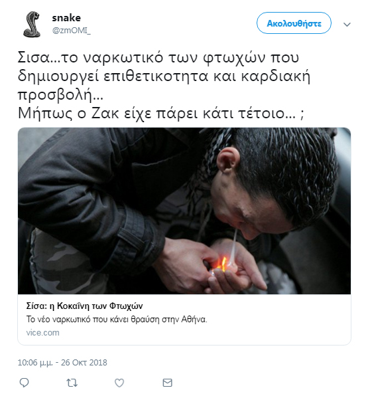Screen dimensions: 368x398
Task: Open the article photo of man smoking
Action: tap(184, 211)
